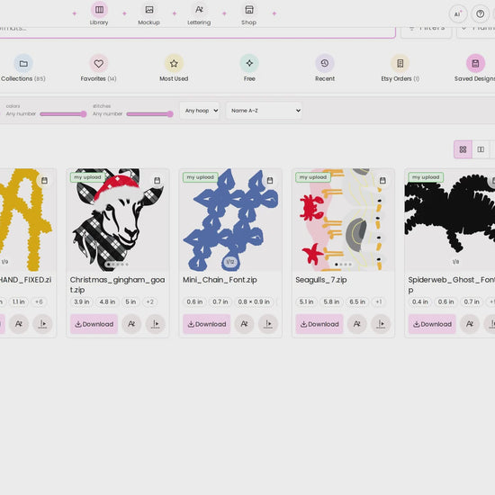Switch to grid view layout
Screen dimensions: 495x495
point(463,149)
